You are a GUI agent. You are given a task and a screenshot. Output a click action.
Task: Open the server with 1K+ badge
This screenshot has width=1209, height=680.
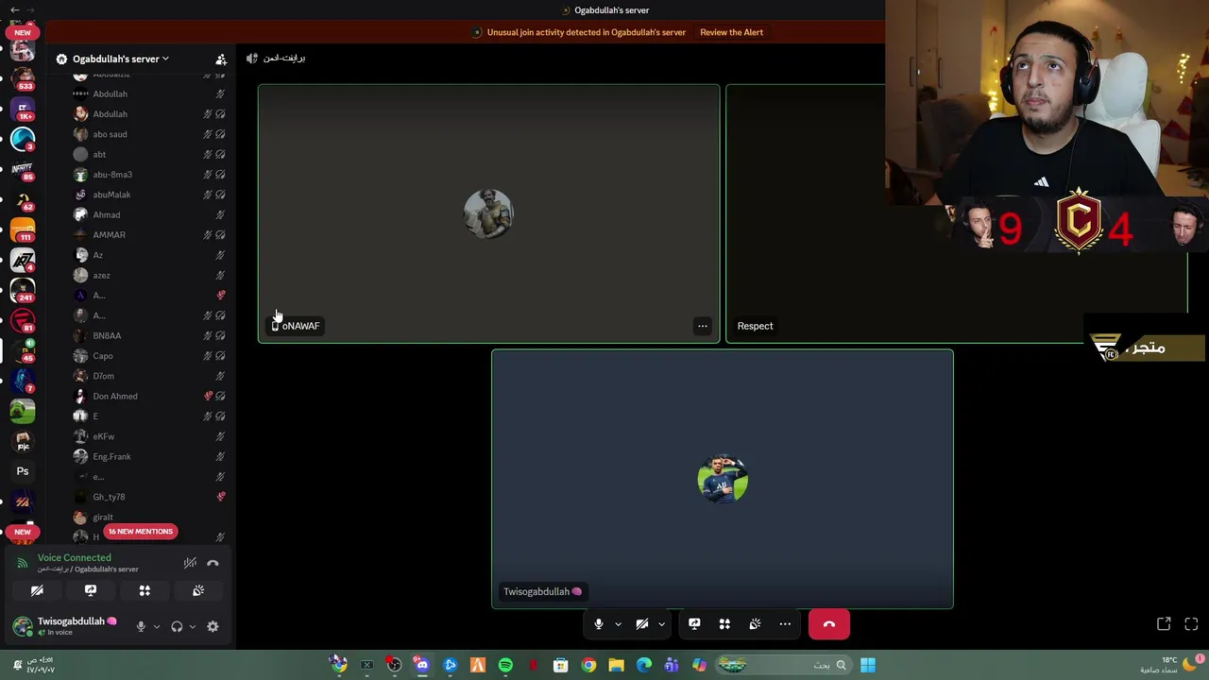23,108
